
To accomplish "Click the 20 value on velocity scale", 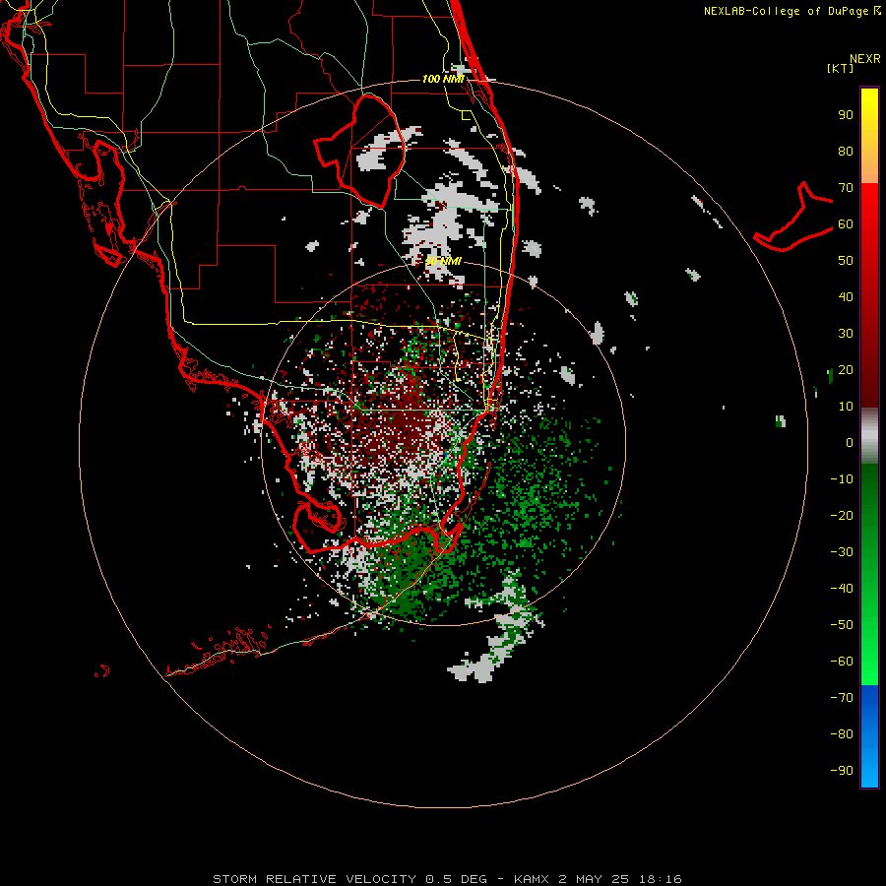I will point(846,370).
